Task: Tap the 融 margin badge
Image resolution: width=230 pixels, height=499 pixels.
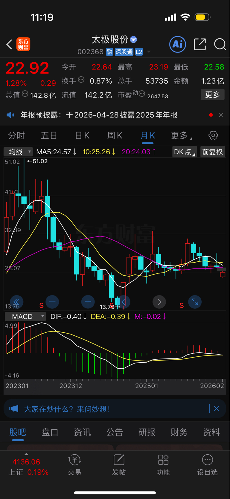Action: (109, 52)
